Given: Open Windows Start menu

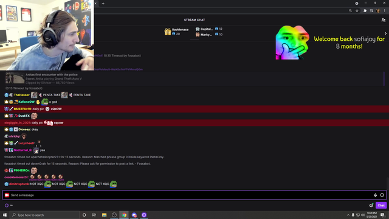Looking at the screenshot, I should [x=5, y=215].
